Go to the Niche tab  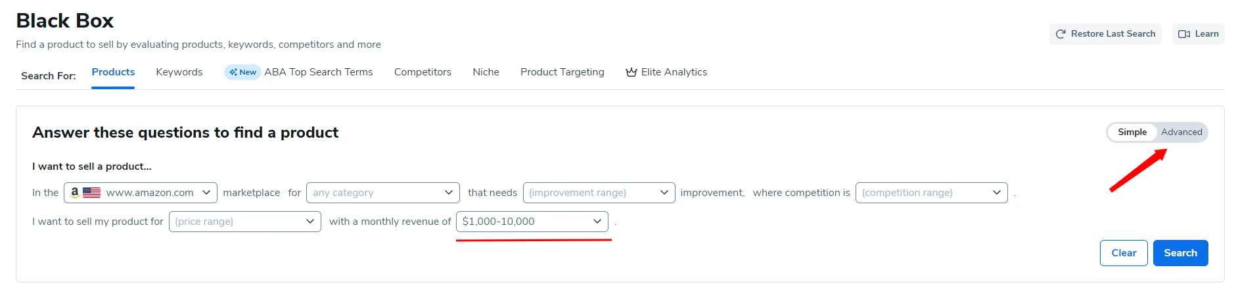[x=486, y=72]
